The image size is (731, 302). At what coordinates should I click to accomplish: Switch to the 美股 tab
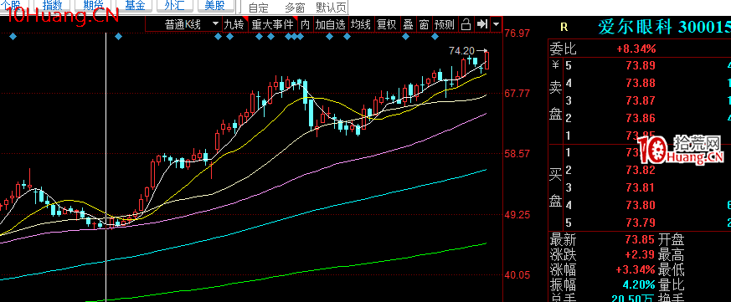pos(215,6)
